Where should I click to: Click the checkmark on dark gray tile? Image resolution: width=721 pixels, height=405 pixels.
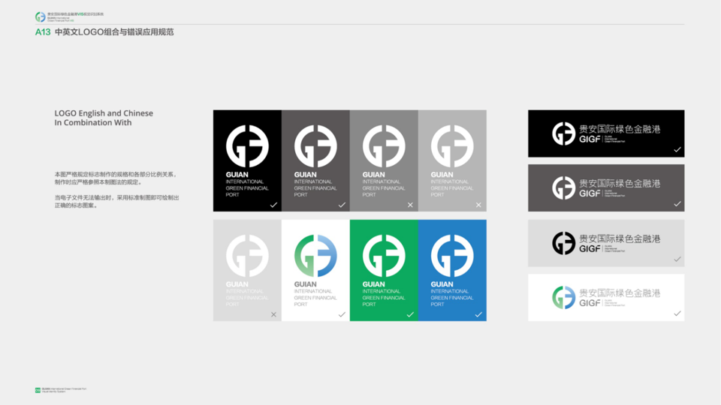(342, 205)
